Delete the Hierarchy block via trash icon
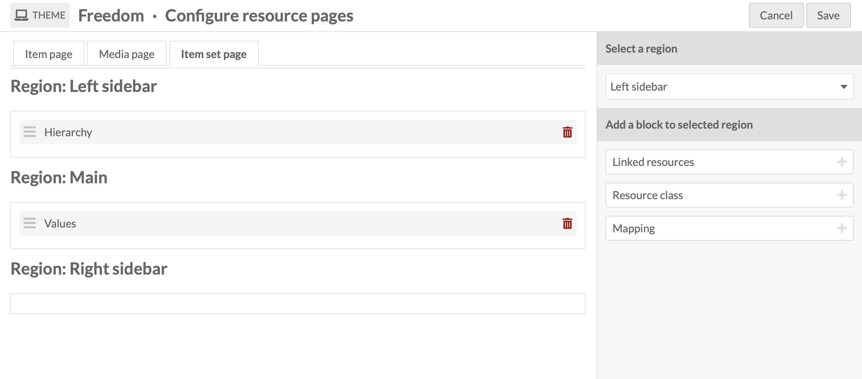Screen dimensions: 862x379 [567, 132]
